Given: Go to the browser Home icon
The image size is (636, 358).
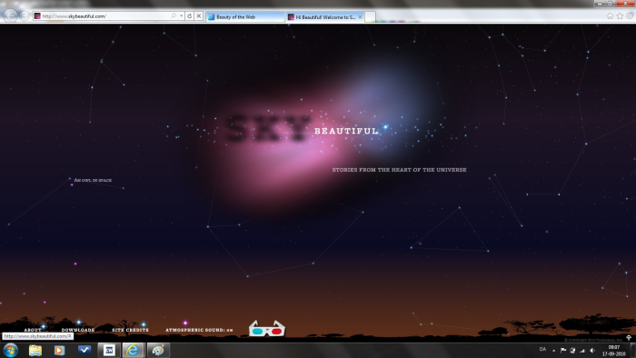Looking at the screenshot, I should [x=610, y=16].
